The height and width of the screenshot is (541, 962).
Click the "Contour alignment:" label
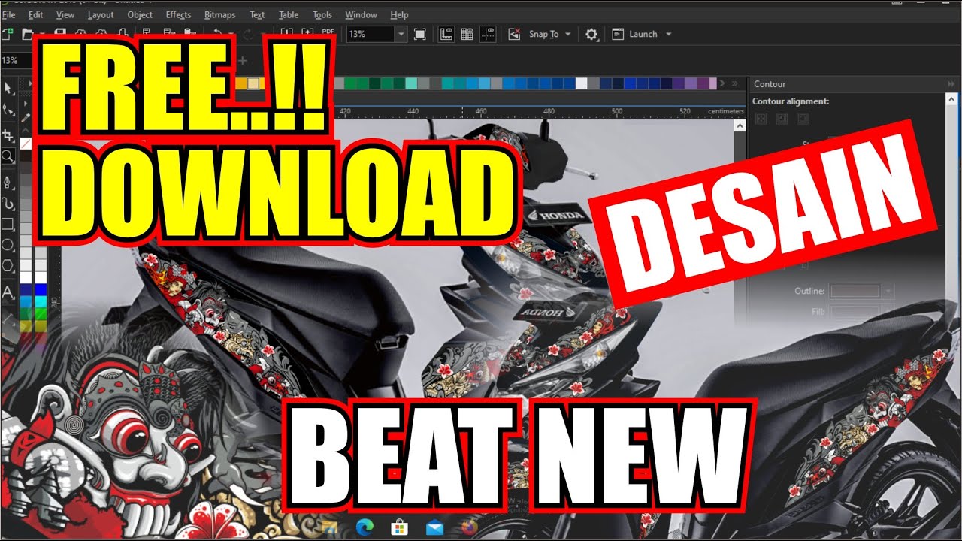791,101
